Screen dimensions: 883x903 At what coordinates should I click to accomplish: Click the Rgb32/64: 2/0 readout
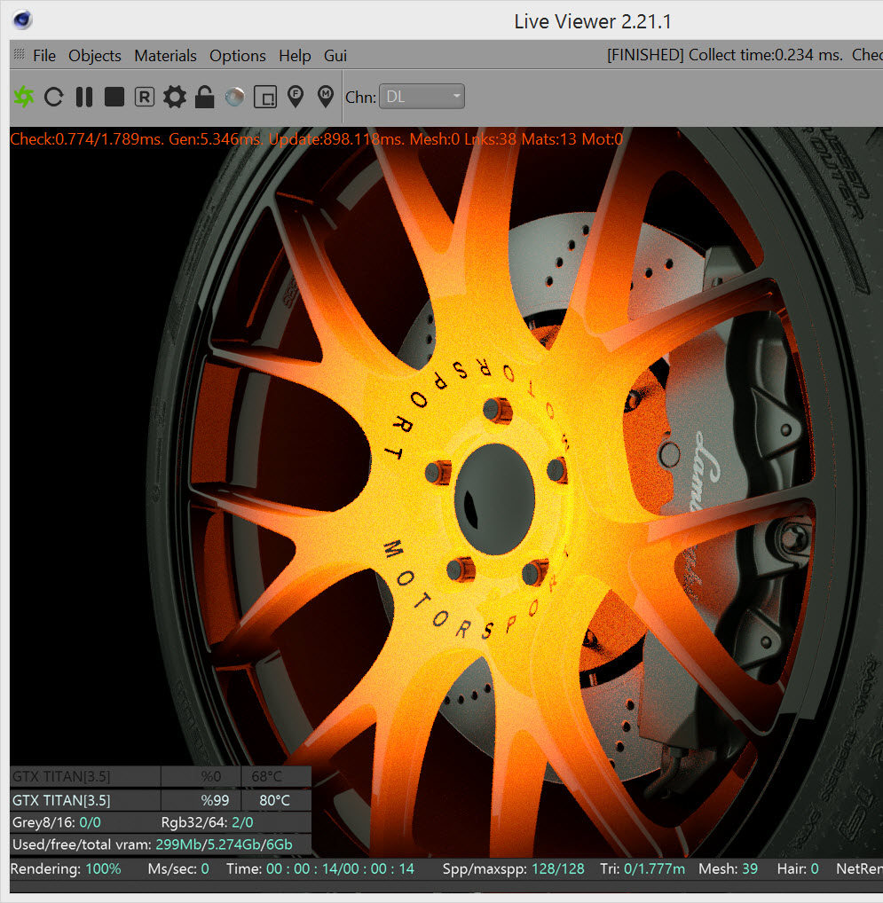point(208,822)
